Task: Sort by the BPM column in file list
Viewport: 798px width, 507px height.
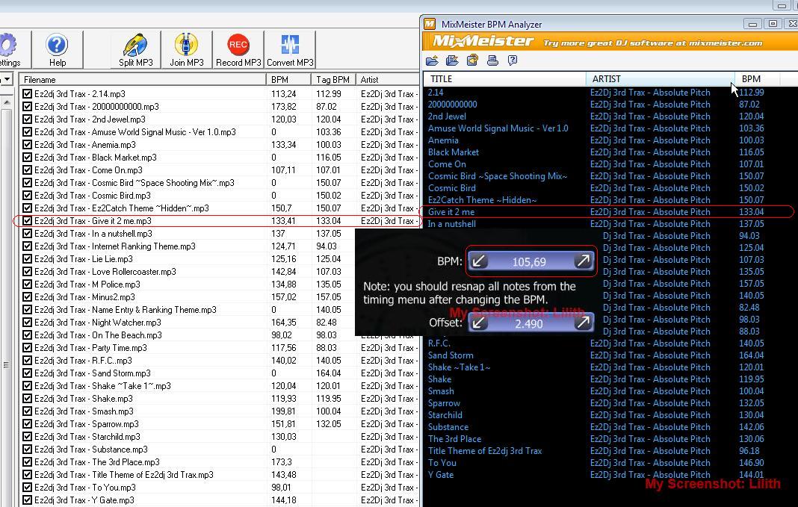Action: tap(288, 79)
